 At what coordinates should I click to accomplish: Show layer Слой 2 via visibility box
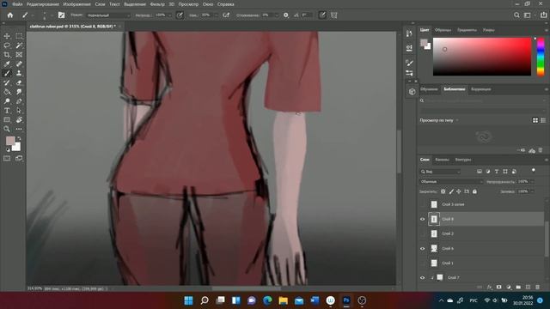click(422, 233)
